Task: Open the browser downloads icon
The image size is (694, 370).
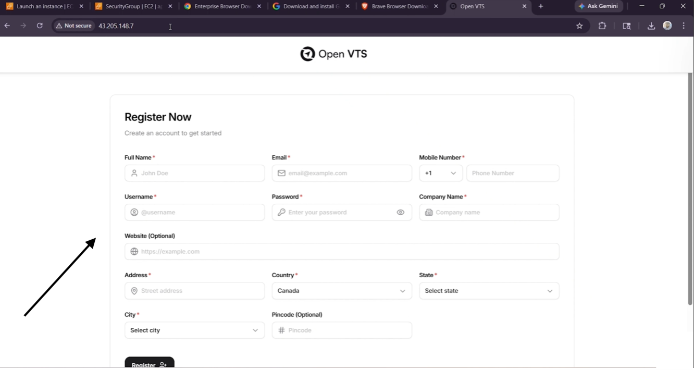Action: 651,26
